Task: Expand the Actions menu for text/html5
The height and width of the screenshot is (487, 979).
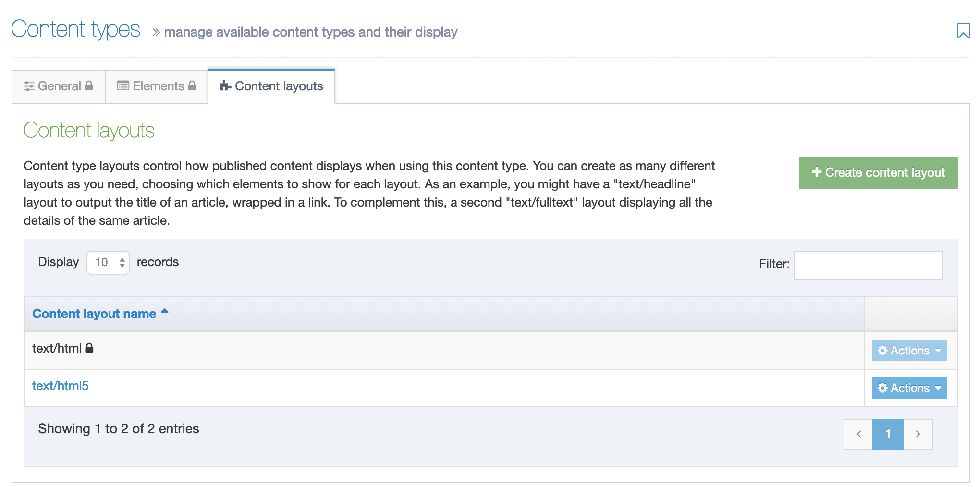Action: coord(909,388)
